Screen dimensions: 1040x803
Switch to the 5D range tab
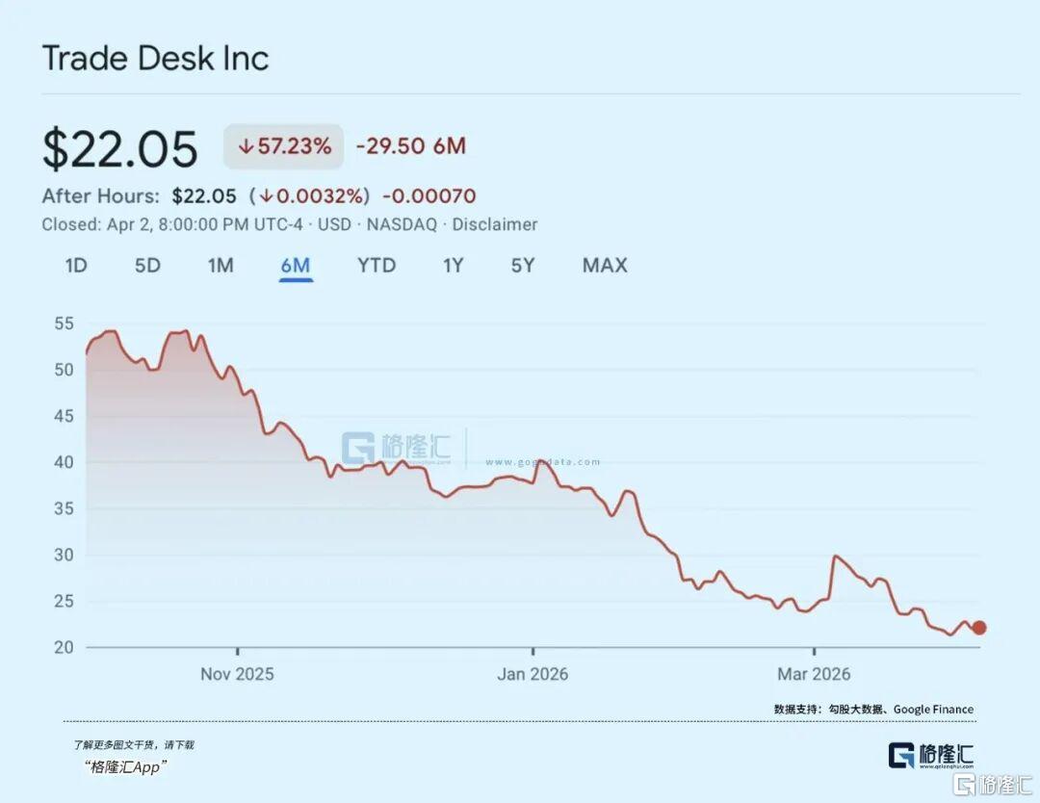(147, 266)
